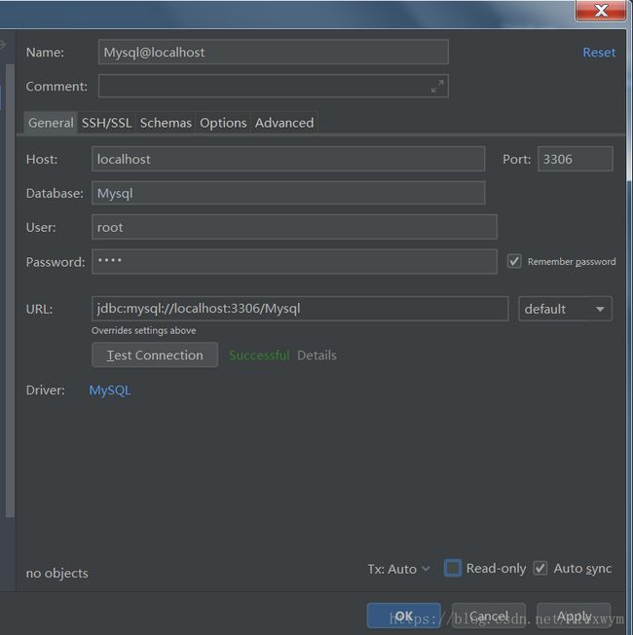This screenshot has height=635, width=633.
Task: Click the Port field showing 3306
Action: point(576,159)
